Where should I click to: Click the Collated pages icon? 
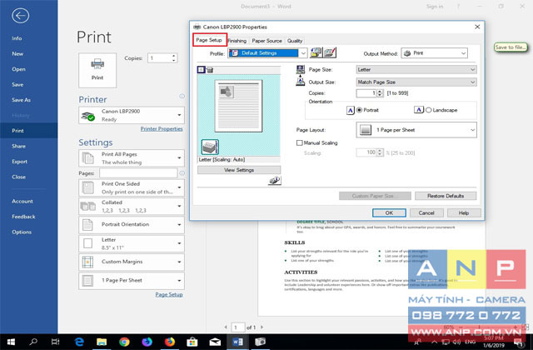pyautogui.click(x=87, y=206)
